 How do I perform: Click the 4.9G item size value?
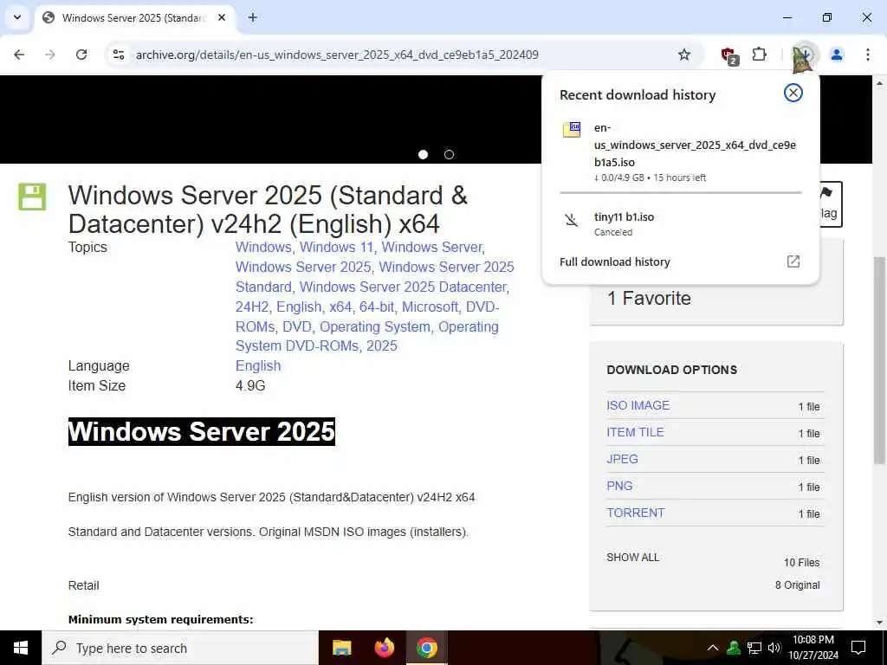point(250,385)
